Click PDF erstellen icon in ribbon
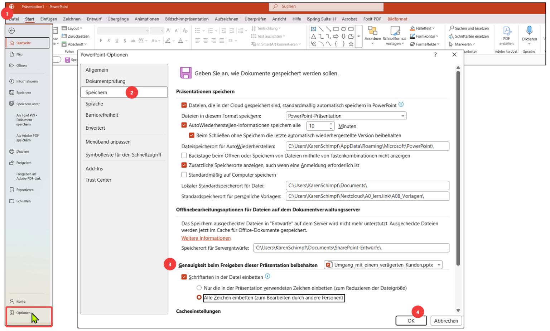The image size is (550, 331). coord(506,31)
